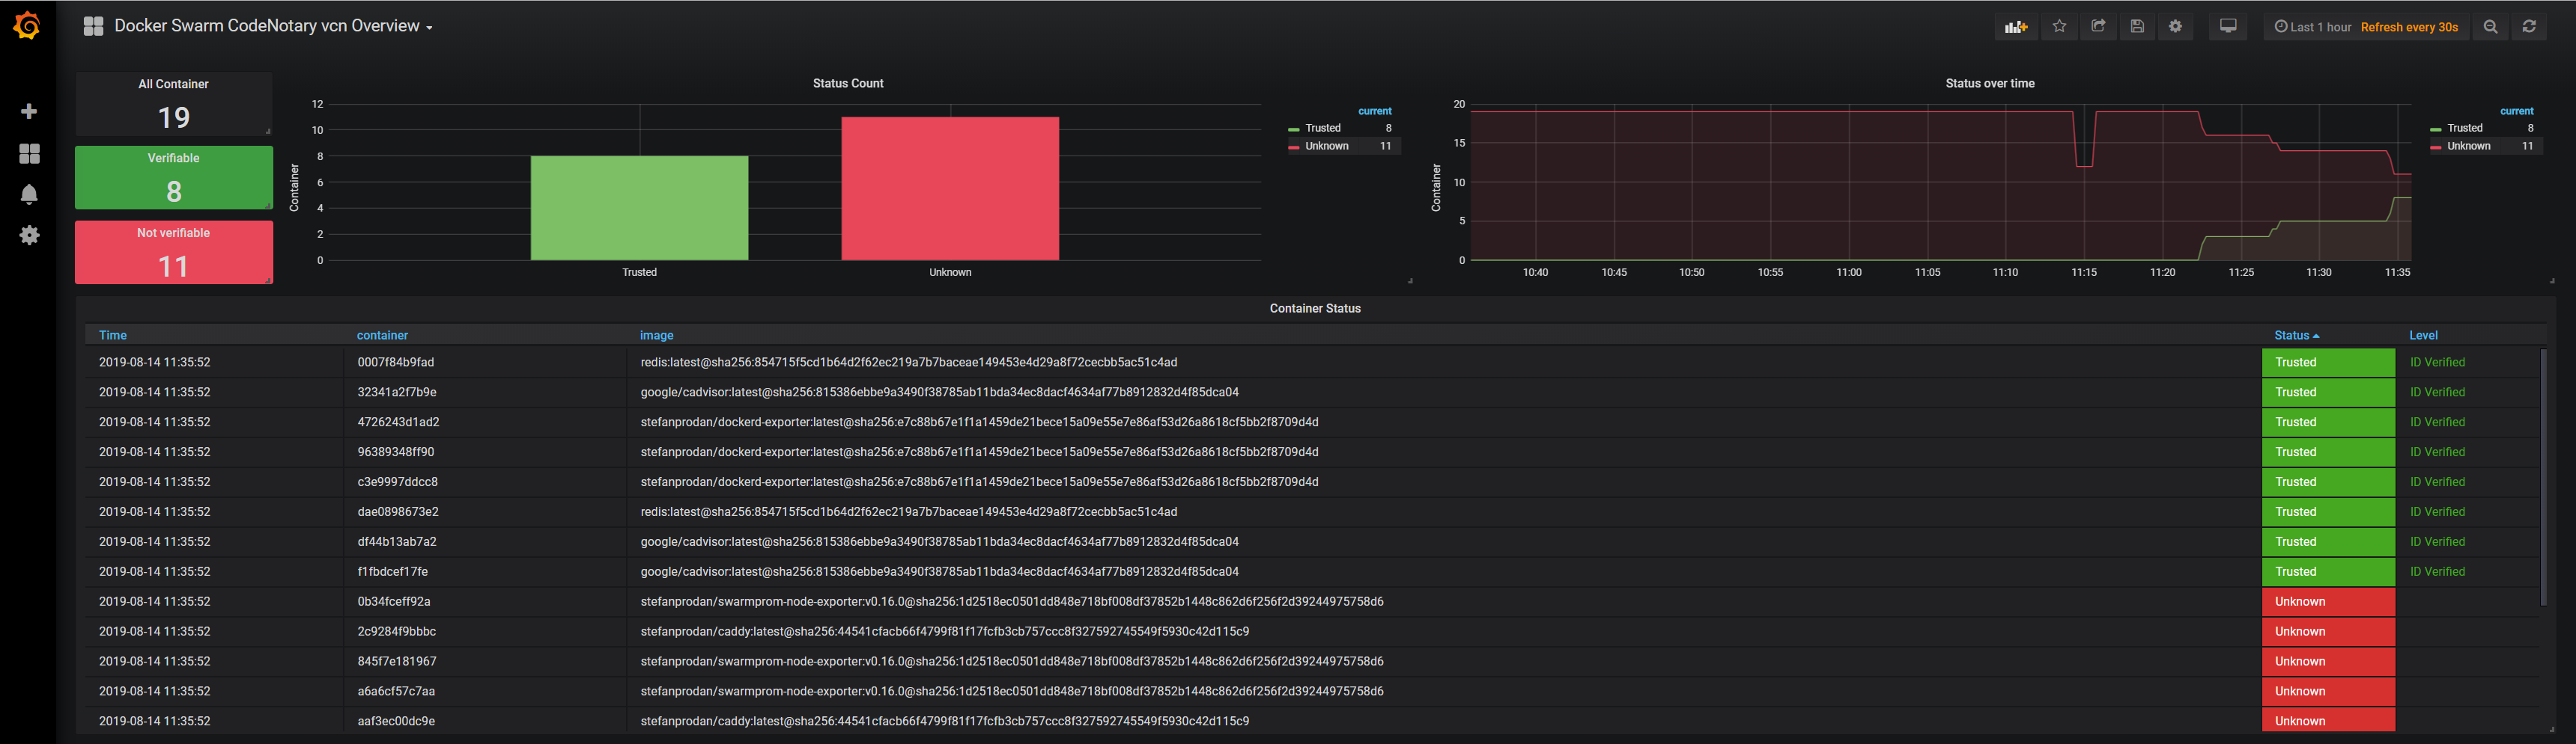This screenshot has height=744, width=2576.
Task: Toggle Trusted series label in Status over time legend
Action: pyautogui.click(x=2465, y=128)
